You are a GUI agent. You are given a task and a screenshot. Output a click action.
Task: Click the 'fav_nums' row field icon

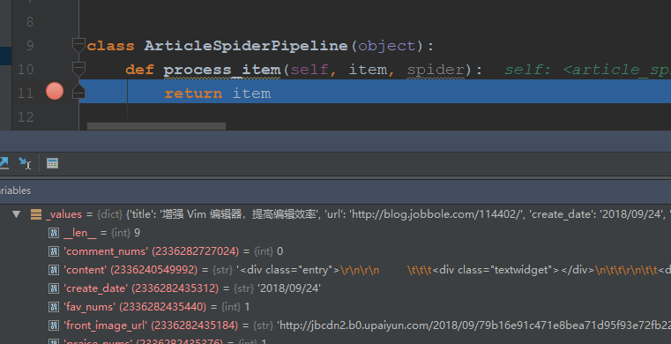click(x=54, y=307)
